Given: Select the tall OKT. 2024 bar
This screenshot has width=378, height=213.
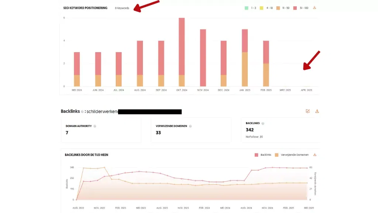Looking at the screenshot, I should pyautogui.click(x=182, y=50).
